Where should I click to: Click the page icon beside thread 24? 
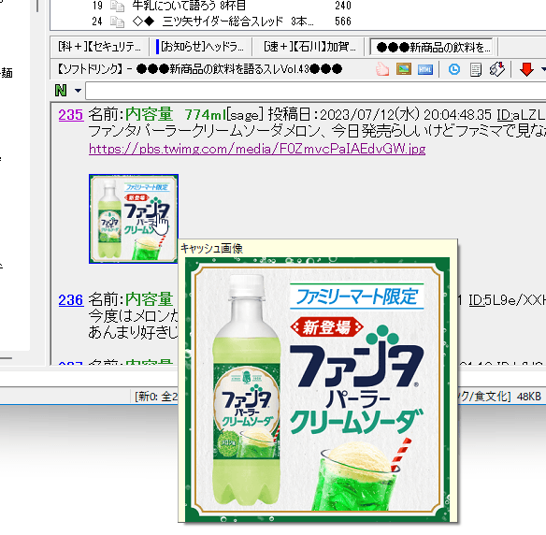pyautogui.click(x=117, y=22)
